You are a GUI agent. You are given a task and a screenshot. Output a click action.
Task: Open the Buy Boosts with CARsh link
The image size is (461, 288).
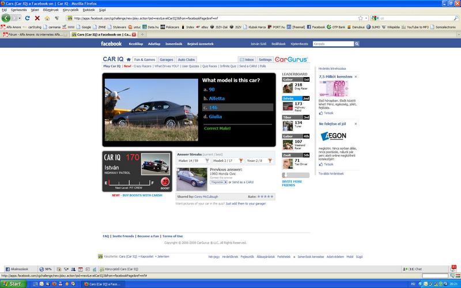(x=142, y=195)
